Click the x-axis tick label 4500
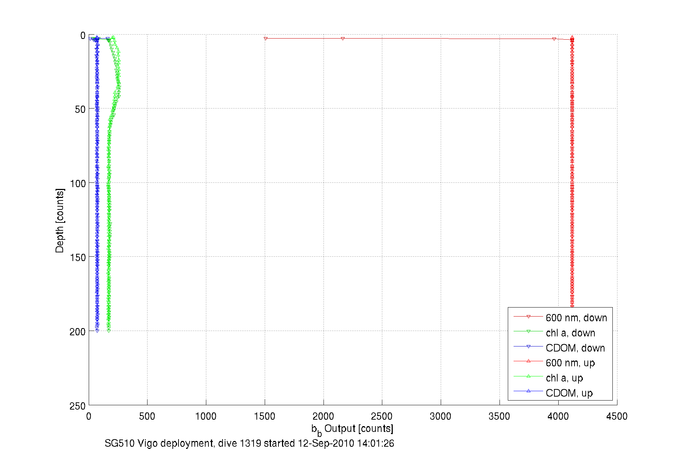 point(617,416)
